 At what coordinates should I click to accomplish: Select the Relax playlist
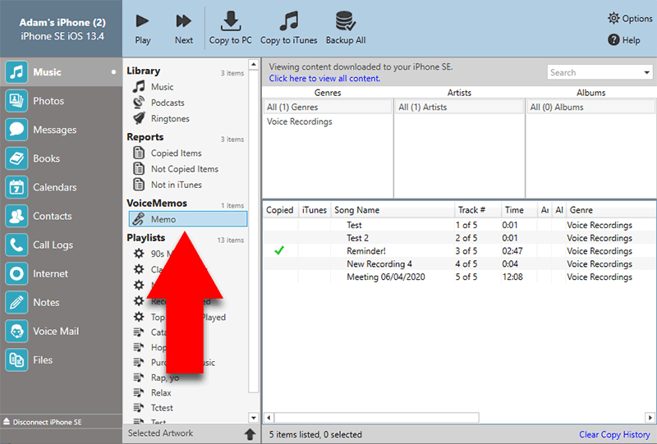[x=161, y=393]
